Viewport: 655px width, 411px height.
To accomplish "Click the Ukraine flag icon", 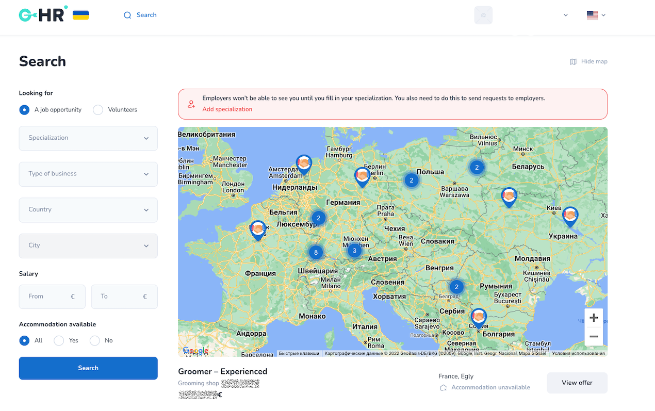I will click(x=80, y=15).
